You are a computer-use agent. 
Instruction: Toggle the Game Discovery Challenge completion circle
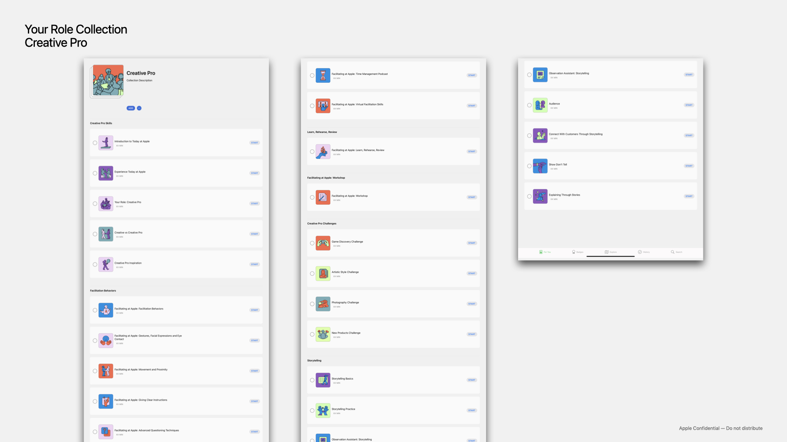pyautogui.click(x=312, y=243)
